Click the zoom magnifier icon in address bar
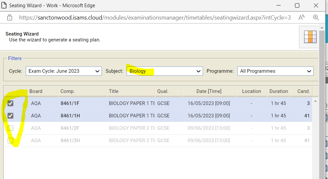This screenshot has width=328, height=179. 316,18
